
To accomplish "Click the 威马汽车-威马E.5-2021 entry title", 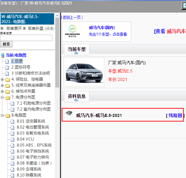I will (99, 115).
